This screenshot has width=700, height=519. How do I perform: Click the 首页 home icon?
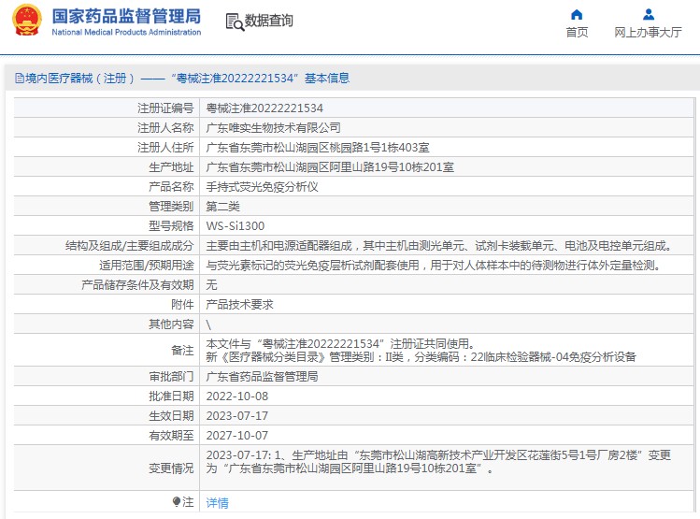coord(577,14)
